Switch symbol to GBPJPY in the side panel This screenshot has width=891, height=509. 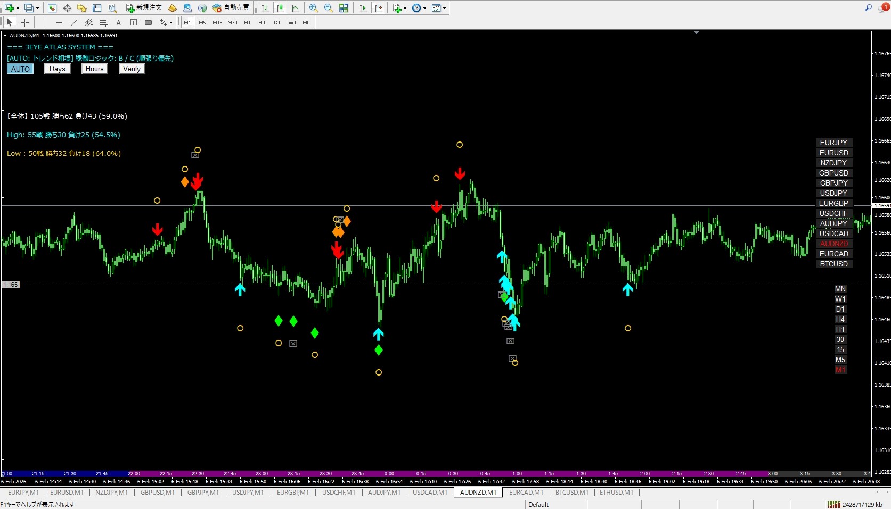833,183
